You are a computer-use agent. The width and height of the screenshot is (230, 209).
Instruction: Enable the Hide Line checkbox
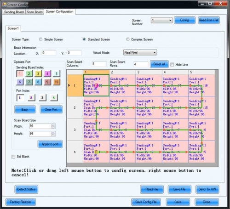(172, 64)
